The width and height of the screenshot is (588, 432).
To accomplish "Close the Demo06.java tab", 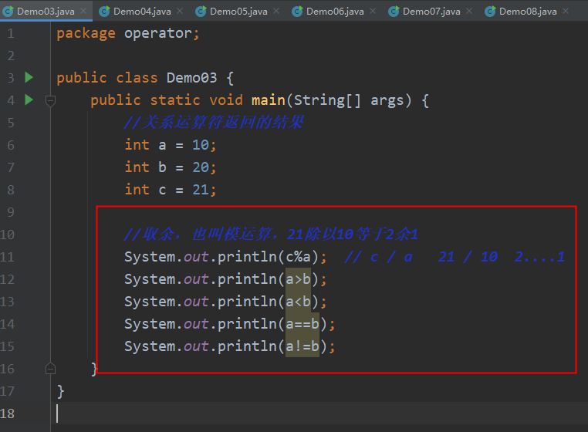I will coord(373,12).
